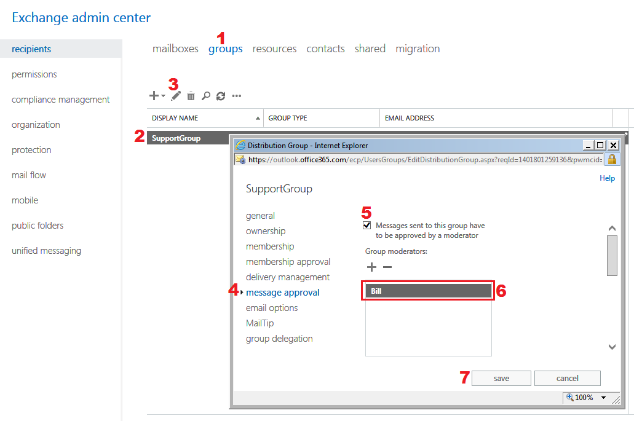Click the pencil edit icon in toolbar
Image resolution: width=634 pixels, height=421 pixels.
click(176, 96)
